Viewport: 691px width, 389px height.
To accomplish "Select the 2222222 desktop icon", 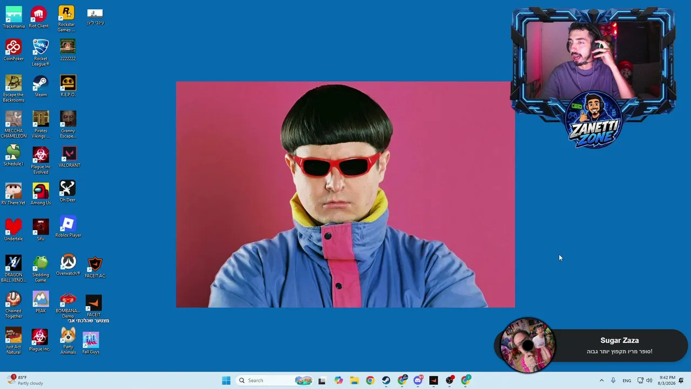I will click(x=67, y=50).
